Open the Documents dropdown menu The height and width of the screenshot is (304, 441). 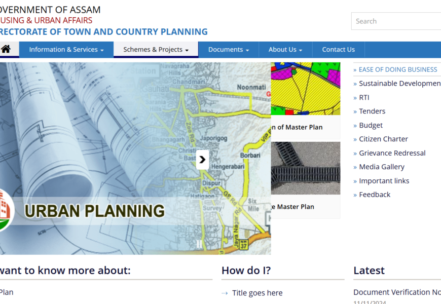(228, 50)
